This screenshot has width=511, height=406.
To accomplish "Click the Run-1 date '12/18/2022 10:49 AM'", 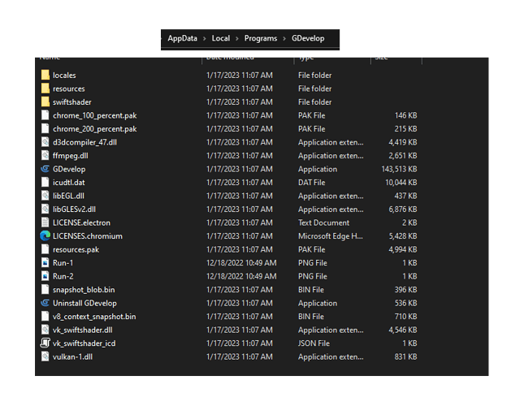I will pos(241,263).
